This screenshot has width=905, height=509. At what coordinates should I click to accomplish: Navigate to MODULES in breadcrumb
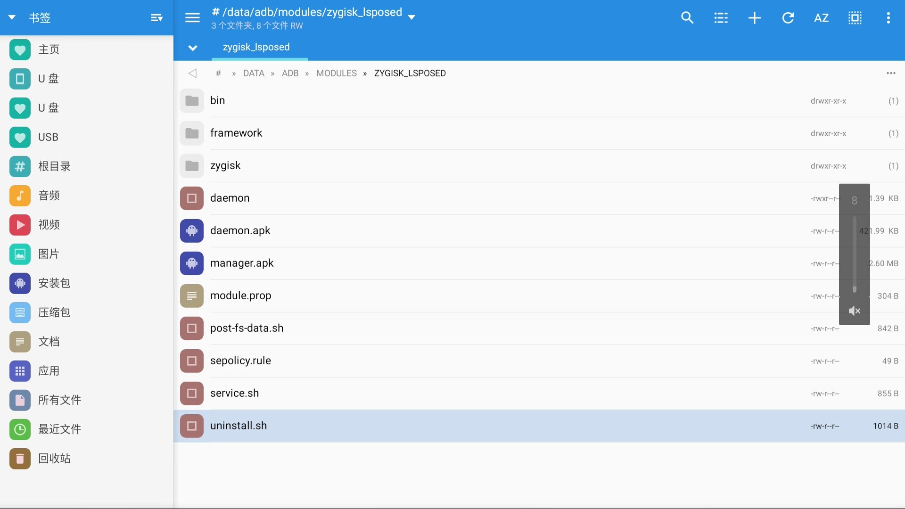coord(336,73)
